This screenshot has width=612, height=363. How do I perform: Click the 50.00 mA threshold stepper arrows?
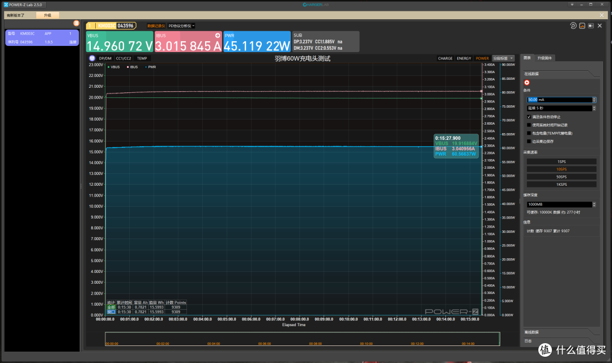(594, 100)
